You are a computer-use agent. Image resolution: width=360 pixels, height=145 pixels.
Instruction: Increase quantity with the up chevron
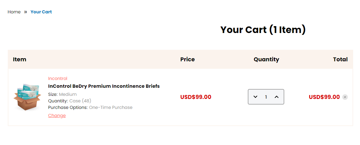pyautogui.click(x=277, y=97)
